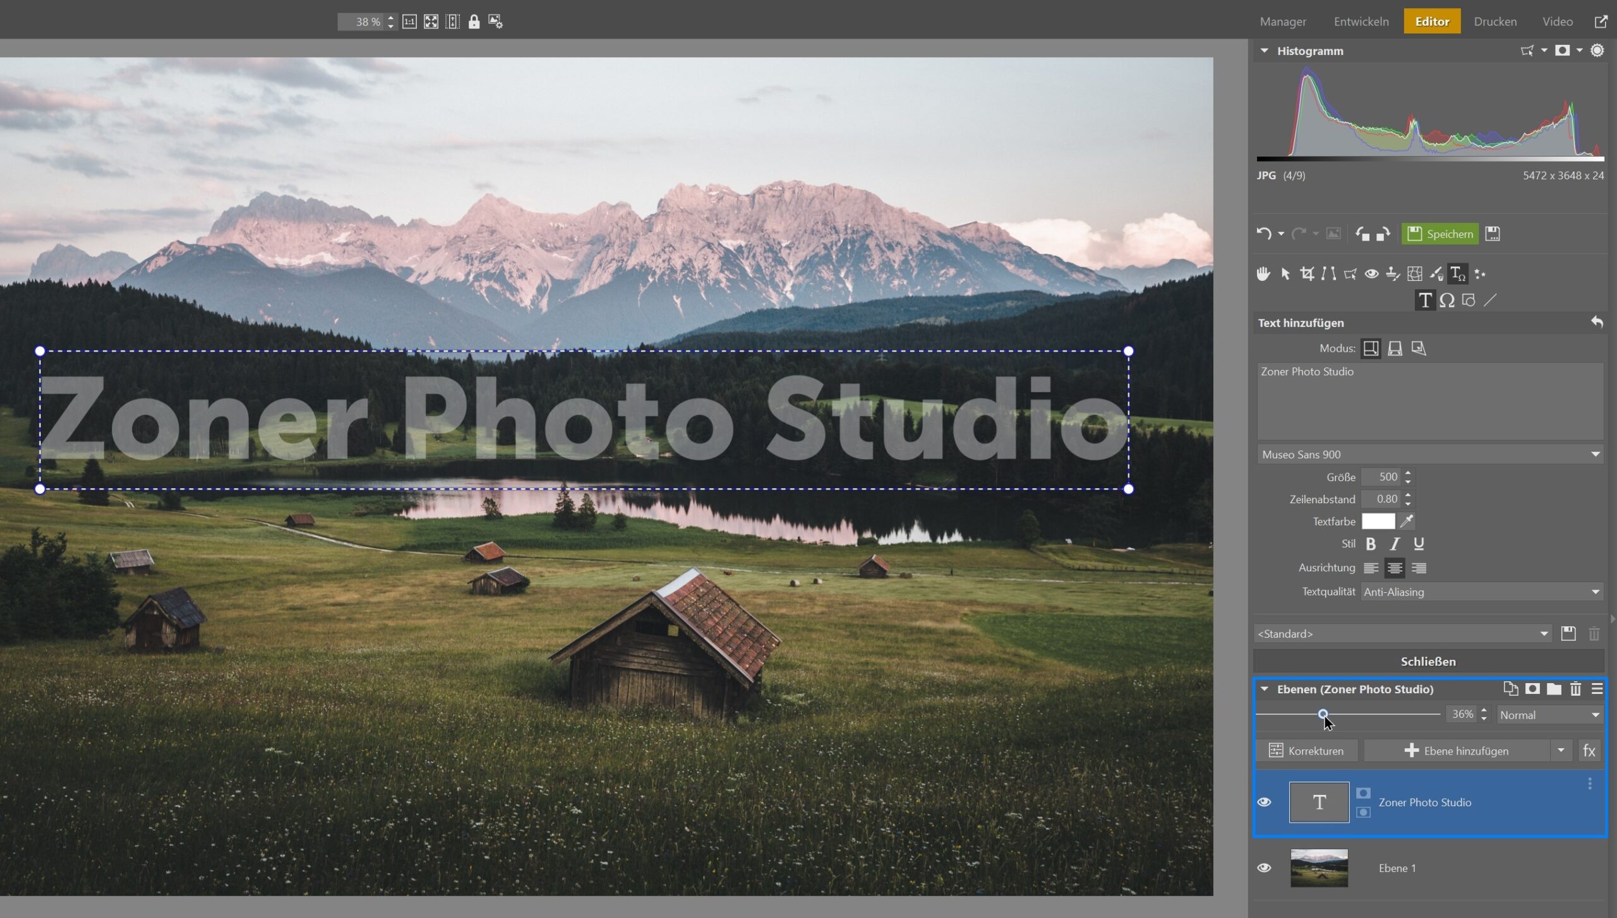Choose the line drawing tool
Image resolution: width=1617 pixels, height=918 pixels.
[x=1490, y=301]
